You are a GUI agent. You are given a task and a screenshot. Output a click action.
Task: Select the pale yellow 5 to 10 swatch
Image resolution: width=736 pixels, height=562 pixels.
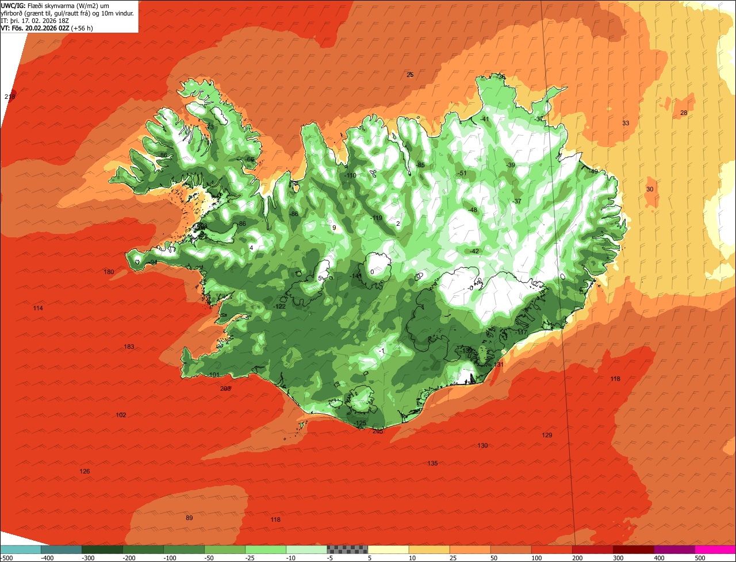[388, 550]
